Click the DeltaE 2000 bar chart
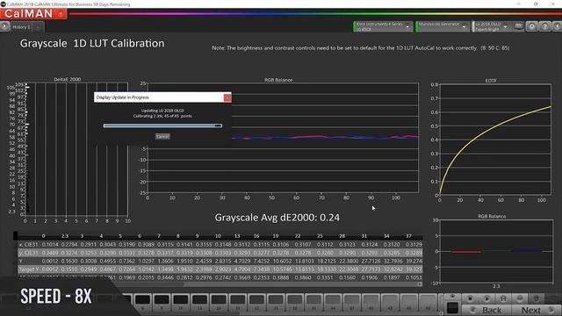 click(x=76, y=149)
